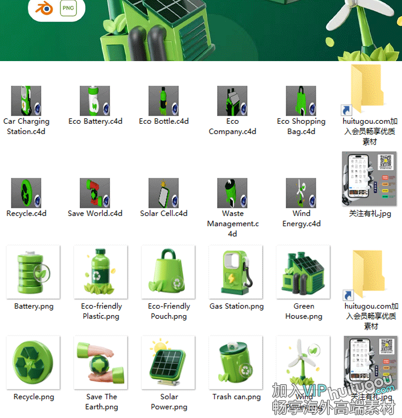Click the 'Eco Shopping Bag.c4d' file name
Image resolution: width=402 pixels, height=418 pixels.
(301, 126)
